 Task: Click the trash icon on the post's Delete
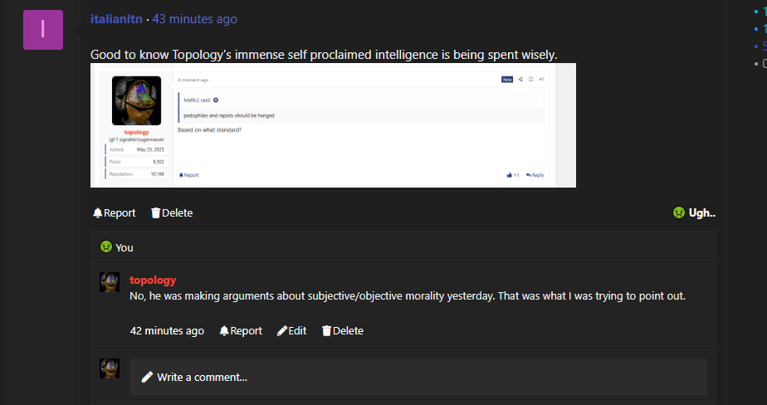(x=155, y=213)
